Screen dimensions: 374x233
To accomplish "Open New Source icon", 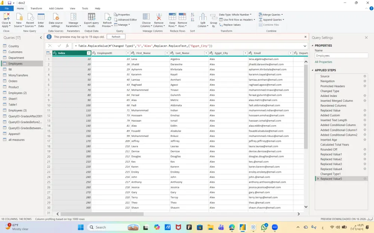I will (19, 17).
